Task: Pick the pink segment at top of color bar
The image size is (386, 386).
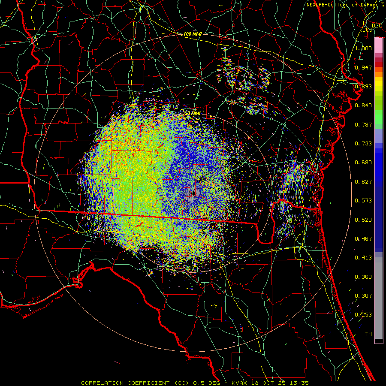Action: (379, 46)
